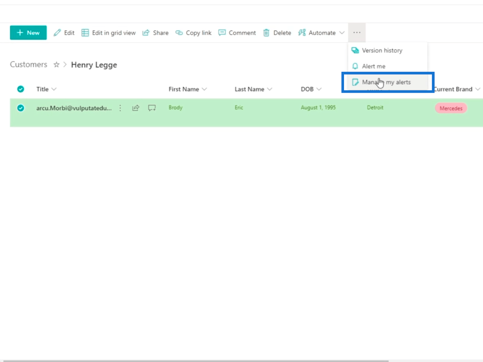Click the Delete trash can icon

(x=266, y=33)
